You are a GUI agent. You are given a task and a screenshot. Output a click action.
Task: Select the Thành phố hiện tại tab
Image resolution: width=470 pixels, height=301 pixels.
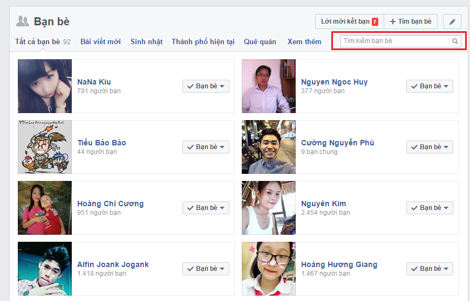pyautogui.click(x=203, y=41)
